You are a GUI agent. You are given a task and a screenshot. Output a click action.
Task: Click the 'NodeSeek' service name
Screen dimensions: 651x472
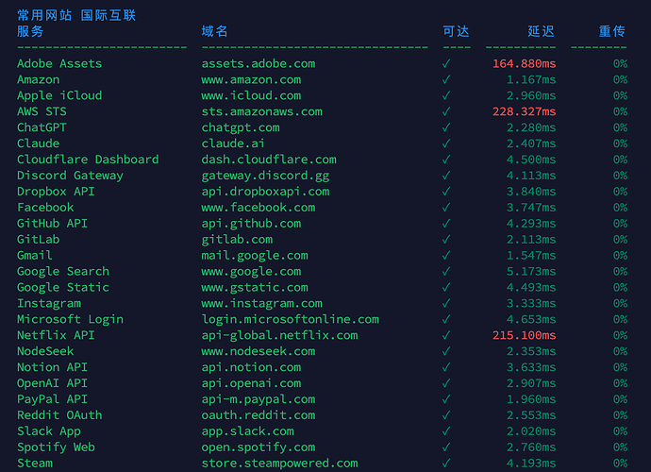pos(45,351)
